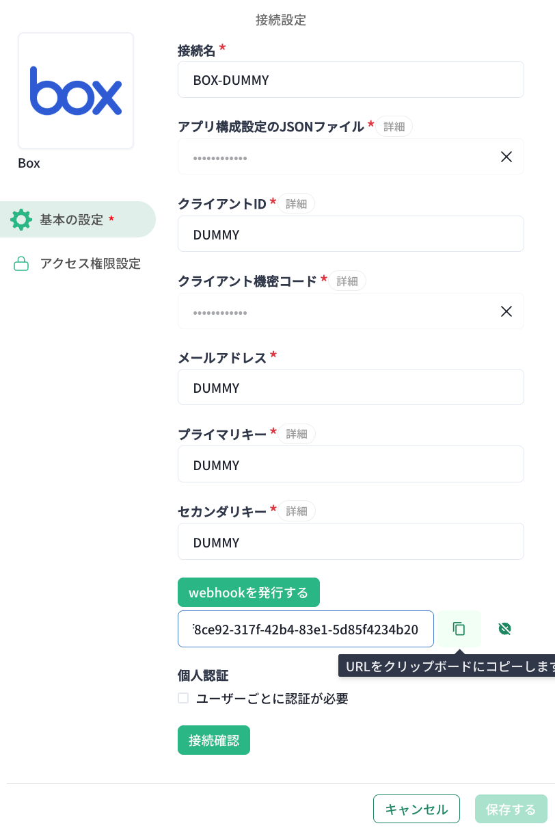Screen dimensions: 555x828
Task: Clear the JSON file field with X
Action: click(x=506, y=157)
